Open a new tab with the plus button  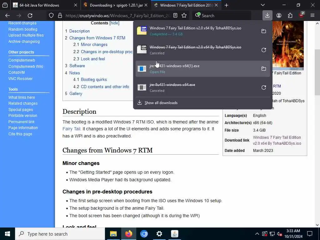(x=226, y=5)
